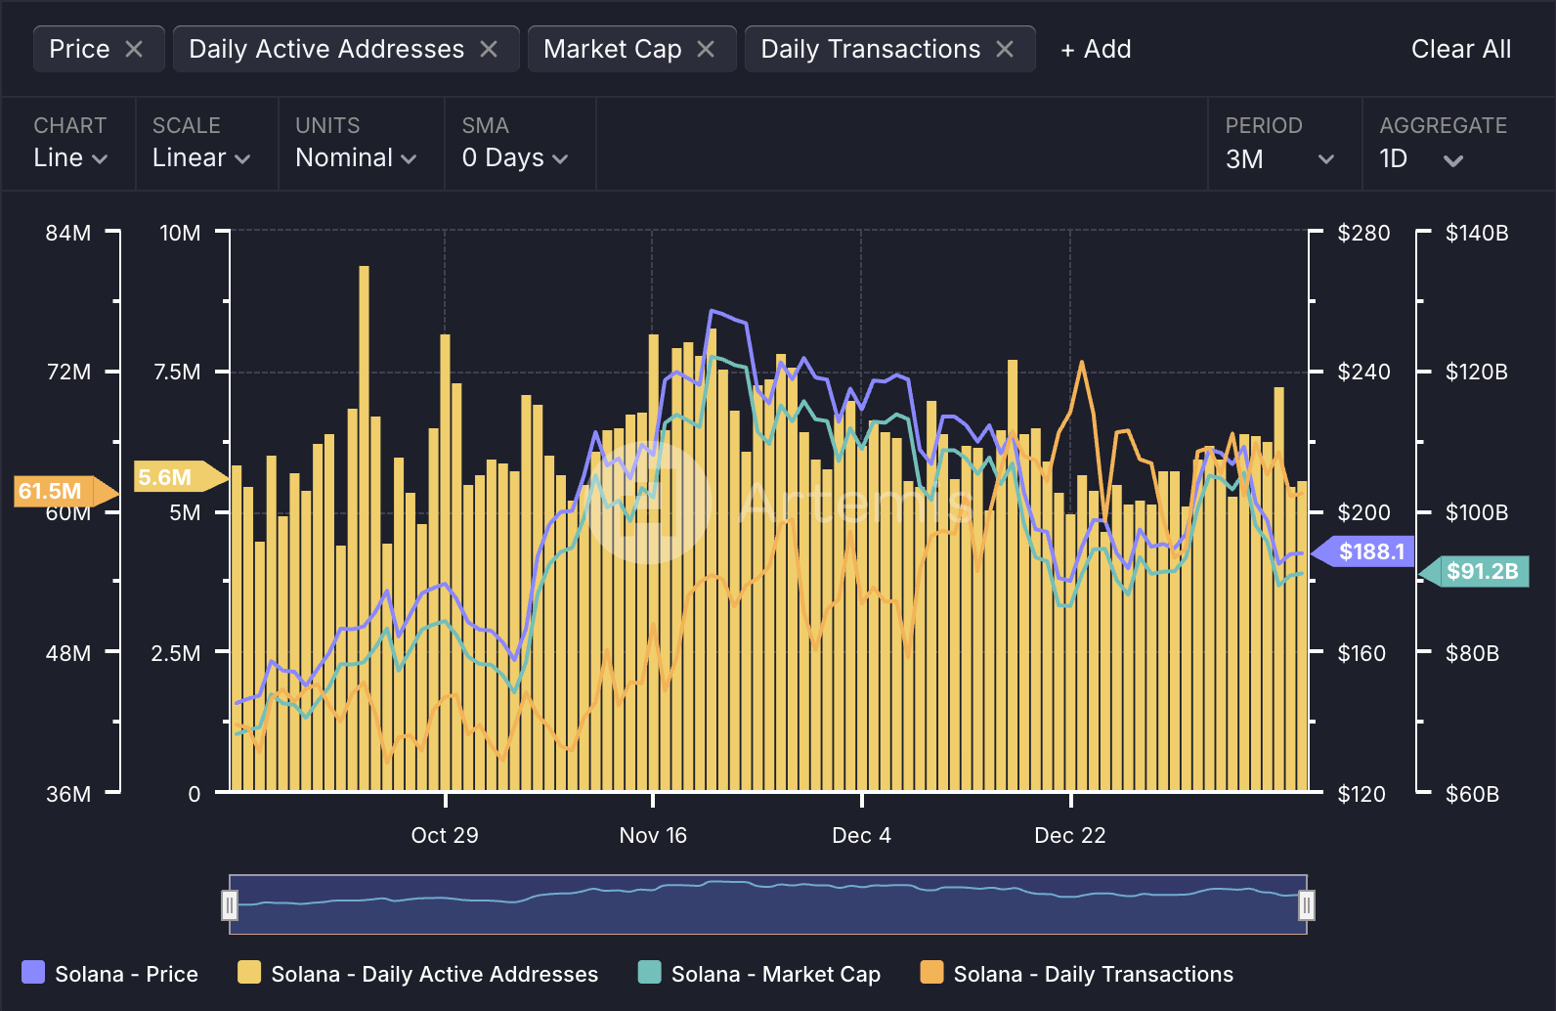Remove the Market Cap metric chip

(706, 49)
